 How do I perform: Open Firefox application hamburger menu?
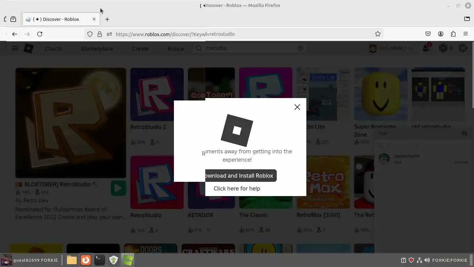click(466, 34)
